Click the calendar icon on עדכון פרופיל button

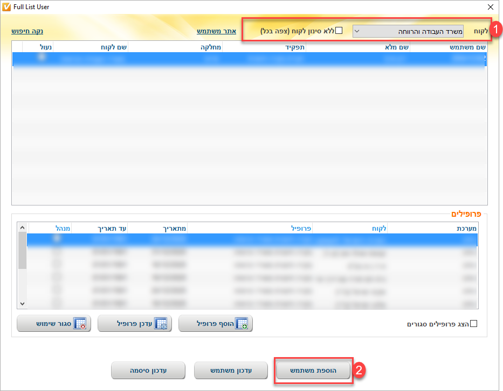pyautogui.click(x=160, y=324)
